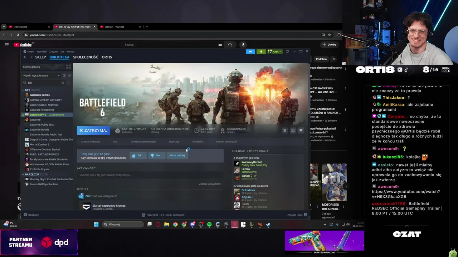458x257 pixels.
Task: Open the BIBLIOTEKA library tab
Action: (x=59, y=57)
